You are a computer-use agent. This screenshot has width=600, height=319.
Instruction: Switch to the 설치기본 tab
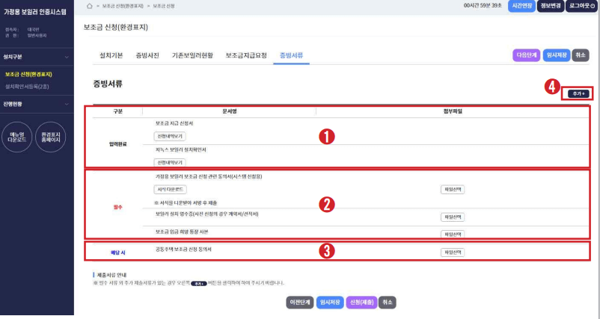111,55
